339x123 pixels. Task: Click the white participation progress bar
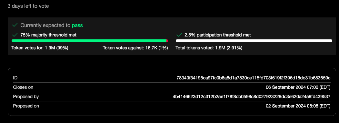tap(254, 41)
